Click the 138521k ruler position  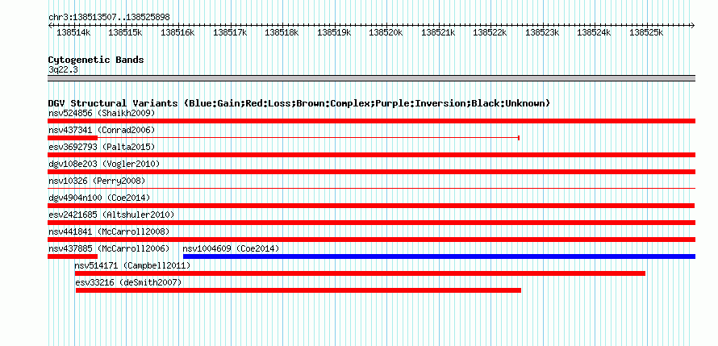[x=438, y=32]
